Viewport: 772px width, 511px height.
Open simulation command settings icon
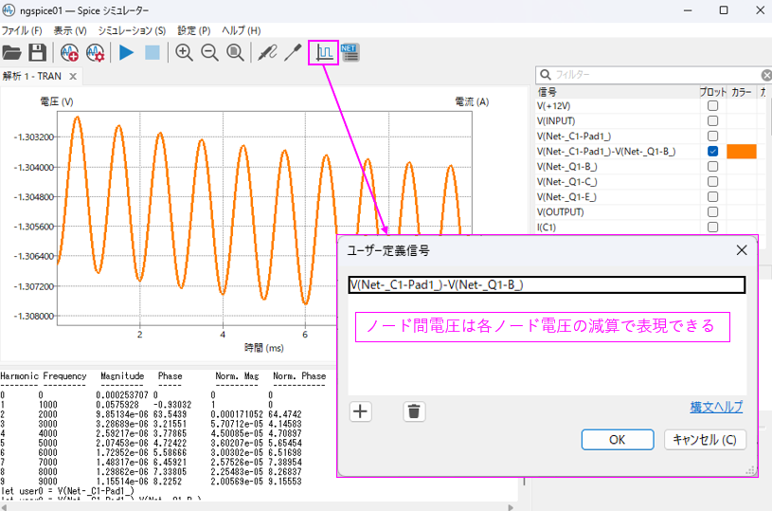95,52
